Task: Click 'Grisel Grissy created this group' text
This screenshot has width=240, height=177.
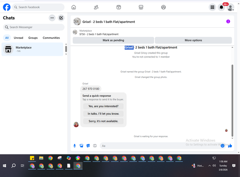Action: (x=151, y=53)
